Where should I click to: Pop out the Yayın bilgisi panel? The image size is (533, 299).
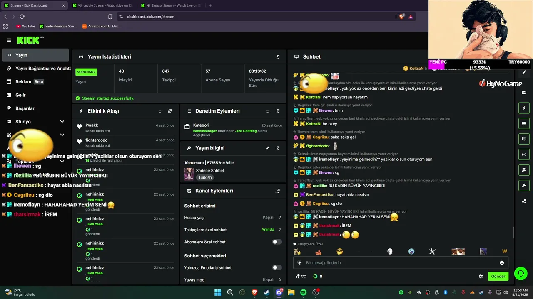click(x=278, y=148)
